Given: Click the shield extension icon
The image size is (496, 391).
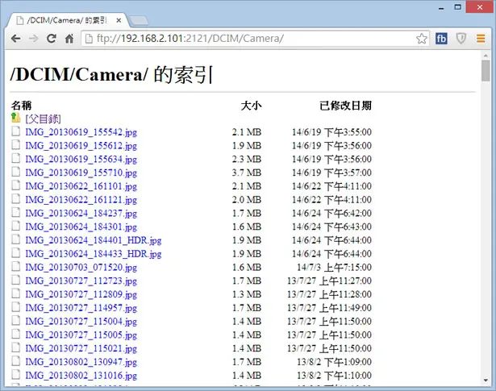Looking at the screenshot, I should [461, 39].
